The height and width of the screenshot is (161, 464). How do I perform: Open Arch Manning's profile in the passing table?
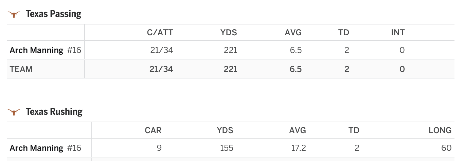(36, 50)
